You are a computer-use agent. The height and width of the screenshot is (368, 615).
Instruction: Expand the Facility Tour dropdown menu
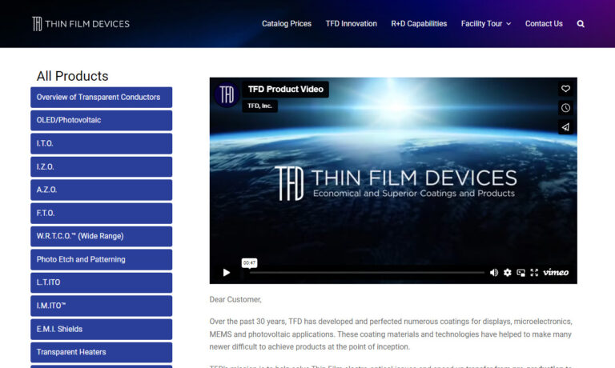coord(486,24)
